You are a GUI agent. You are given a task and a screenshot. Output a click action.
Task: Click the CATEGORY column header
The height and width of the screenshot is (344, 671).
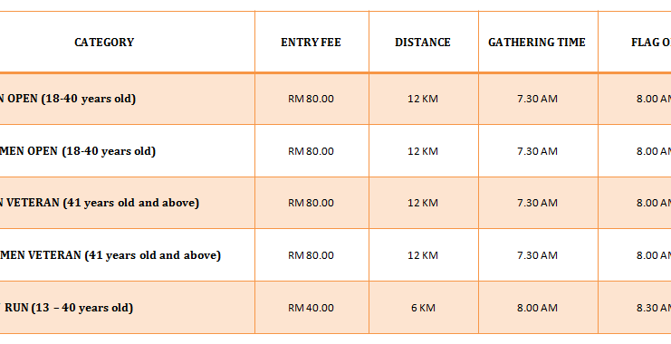[104, 43]
